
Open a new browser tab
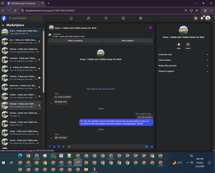[49, 3]
